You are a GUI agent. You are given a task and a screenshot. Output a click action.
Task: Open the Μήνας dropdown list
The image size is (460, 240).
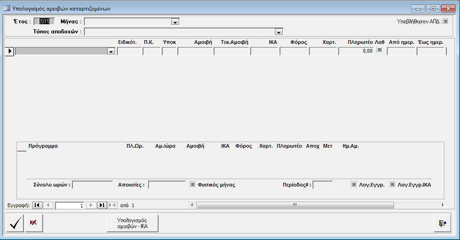[x=175, y=21]
